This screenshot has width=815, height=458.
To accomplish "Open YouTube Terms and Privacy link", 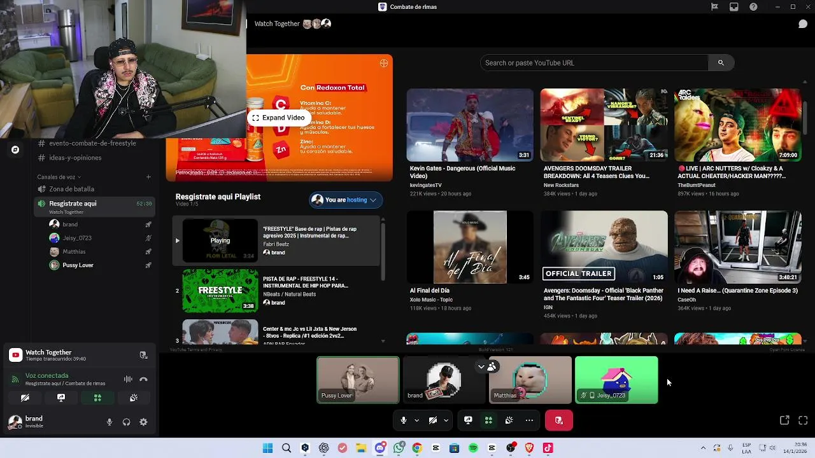I will (196, 349).
